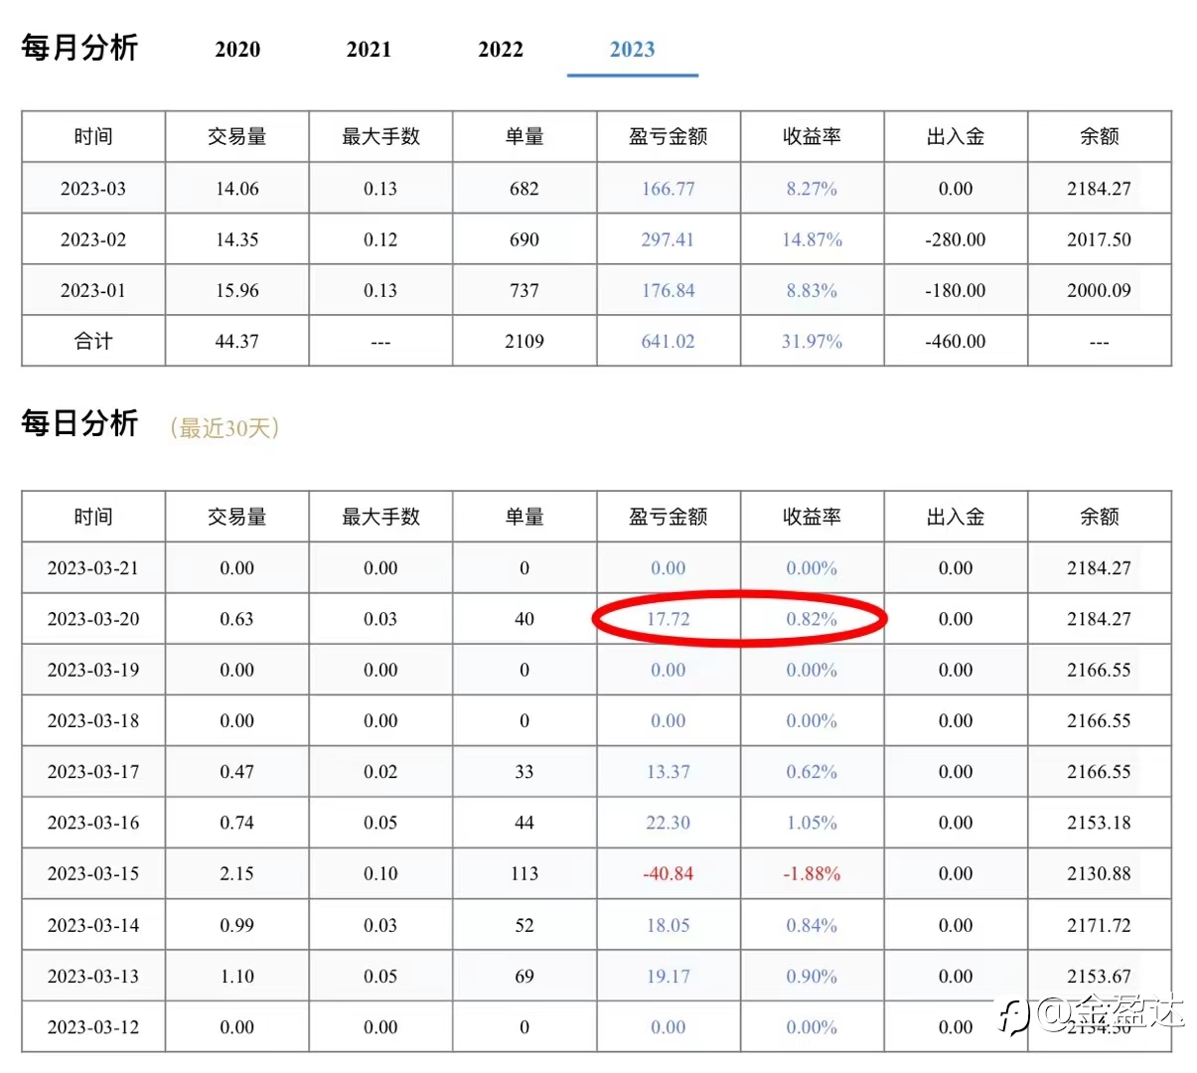Select the 2023-03-17 date row

click(93, 772)
